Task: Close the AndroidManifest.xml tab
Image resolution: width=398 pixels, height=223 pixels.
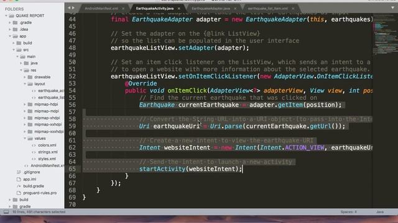Action: (x=123, y=9)
